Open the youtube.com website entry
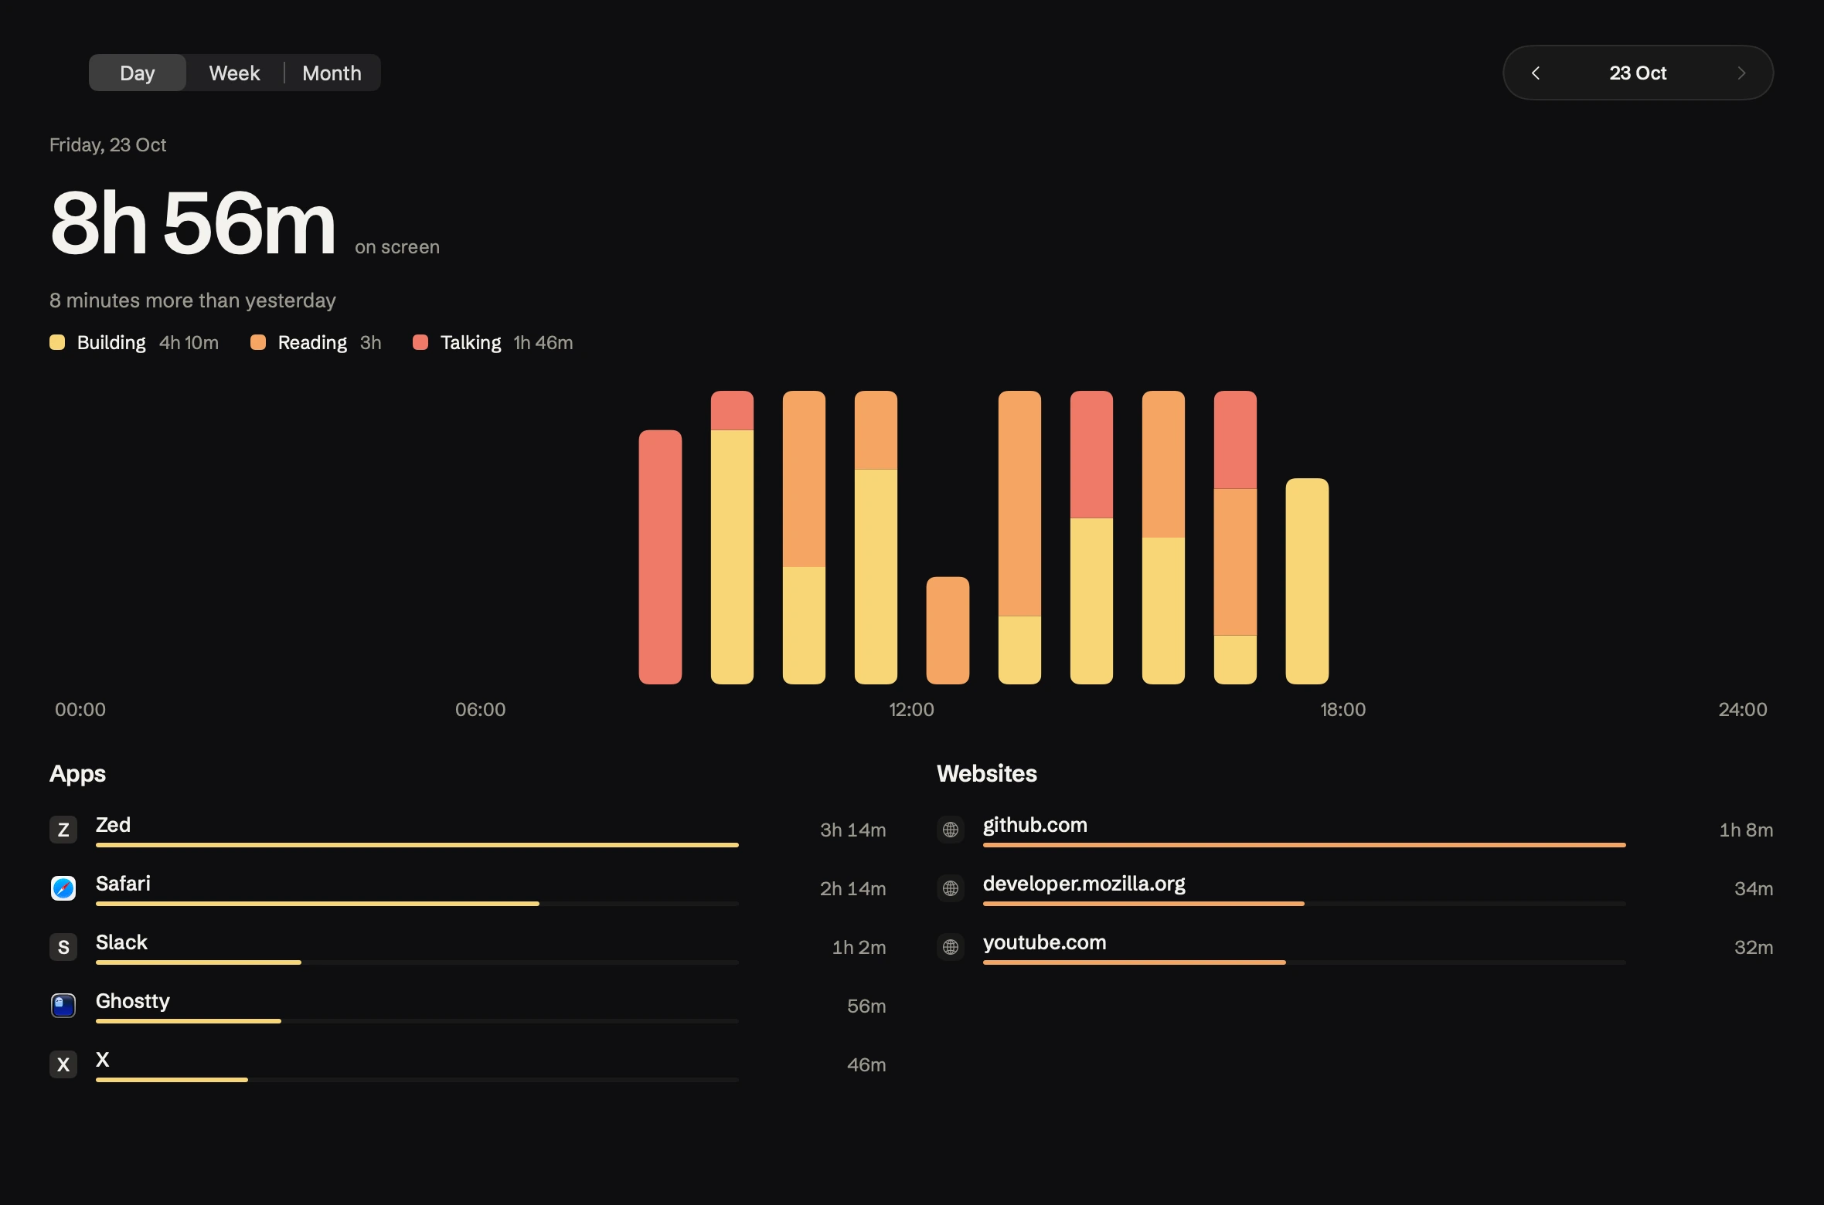The image size is (1824, 1205). point(1044,942)
